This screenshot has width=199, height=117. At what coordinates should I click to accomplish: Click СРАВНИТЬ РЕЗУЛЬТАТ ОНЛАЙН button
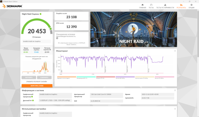pyautogui.click(x=36, y=82)
